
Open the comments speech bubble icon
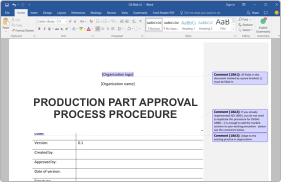(x=266, y=12)
